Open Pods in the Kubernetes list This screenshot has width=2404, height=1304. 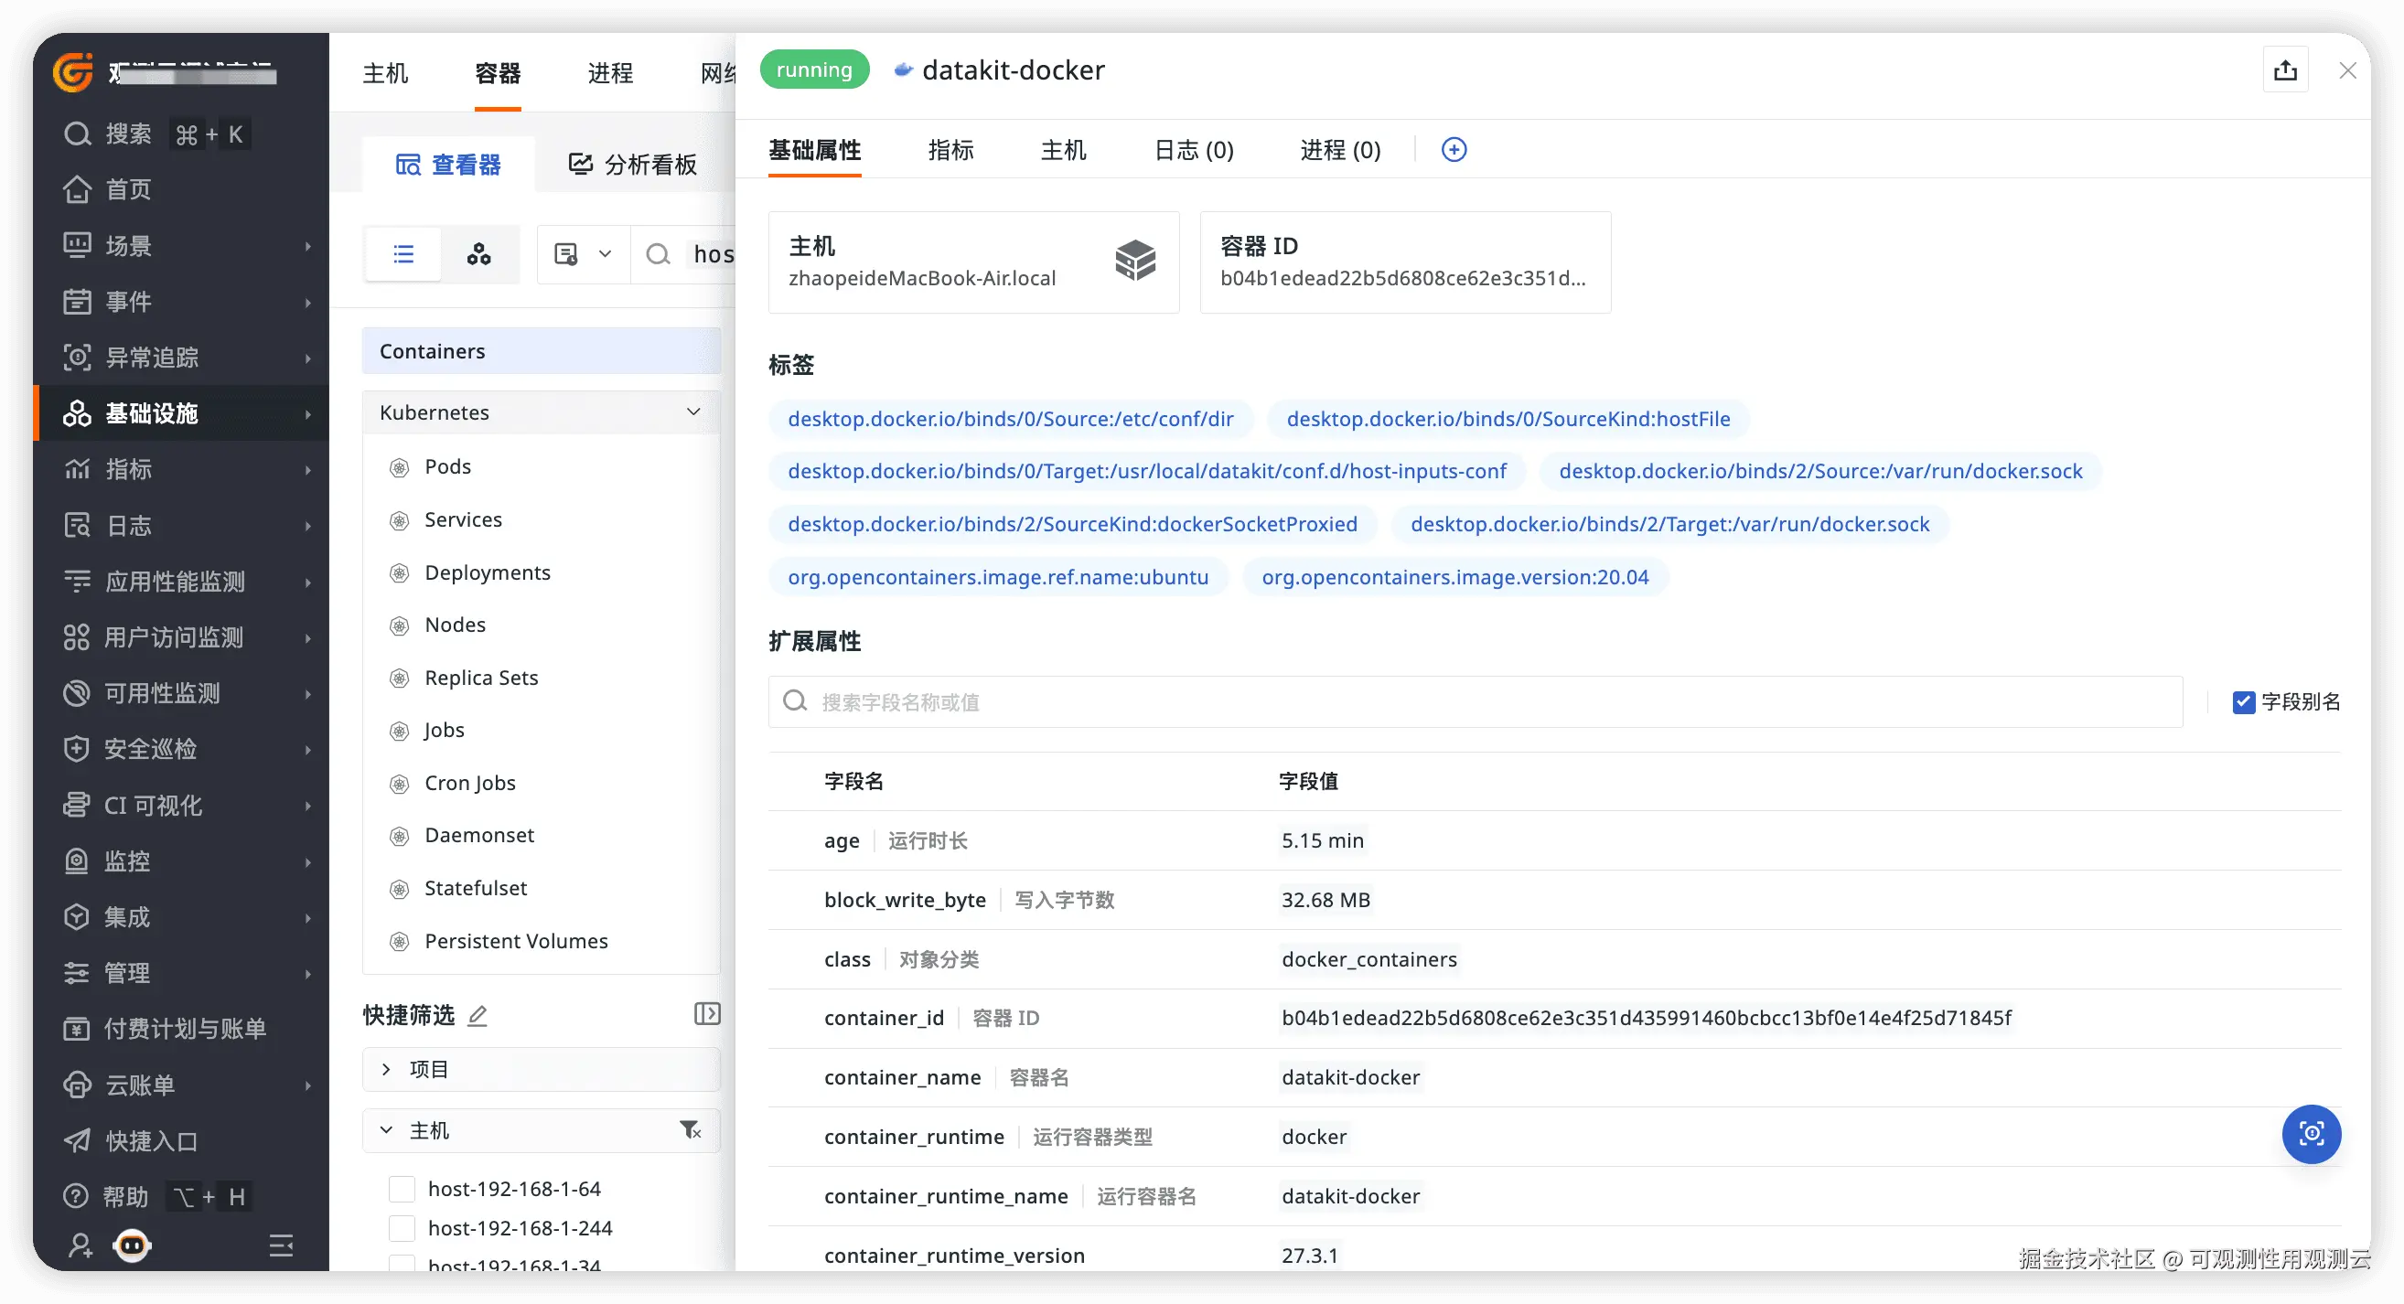(x=447, y=466)
